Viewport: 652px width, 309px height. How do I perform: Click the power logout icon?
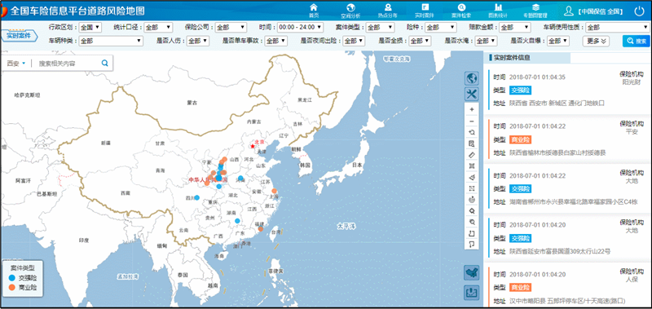click(639, 11)
